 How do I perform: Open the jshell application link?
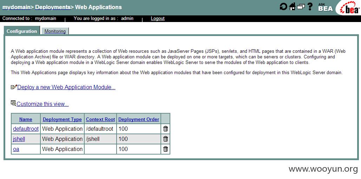19,139
